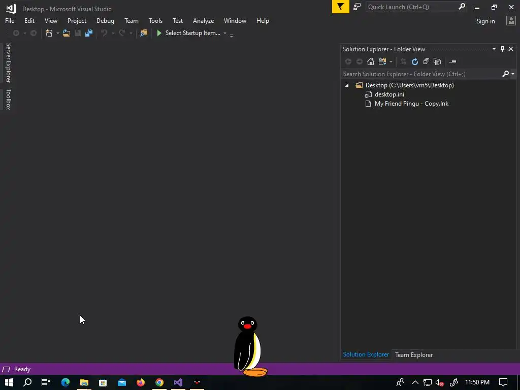520x390 pixels.
Task: Click the Show All Files icon
Action: tap(437, 61)
